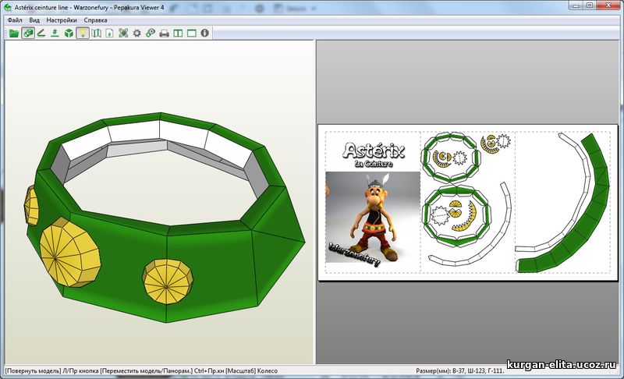The image size is (624, 379).
Task: Click the size readout text in status bar
Action: [459, 370]
